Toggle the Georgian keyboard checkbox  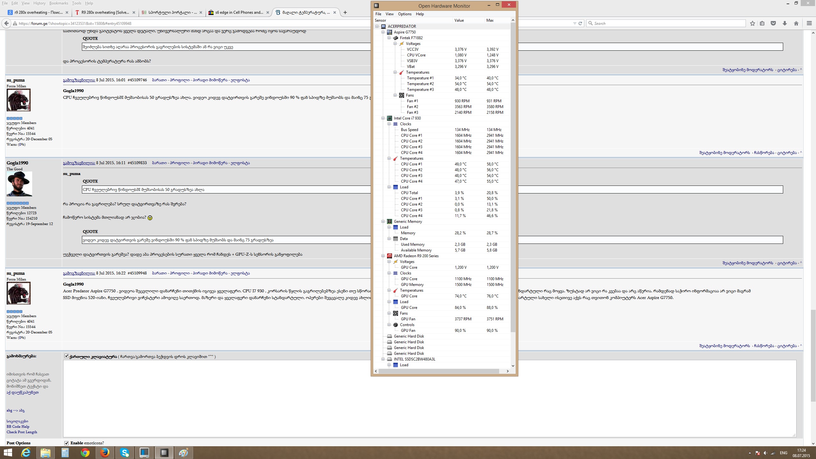coord(66,356)
